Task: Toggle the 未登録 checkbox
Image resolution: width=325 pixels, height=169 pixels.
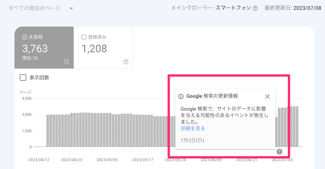Action: pos(25,37)
